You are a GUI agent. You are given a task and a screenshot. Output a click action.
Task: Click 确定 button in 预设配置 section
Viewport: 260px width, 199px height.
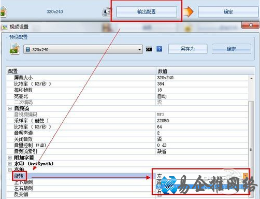[x=232, y=49]
